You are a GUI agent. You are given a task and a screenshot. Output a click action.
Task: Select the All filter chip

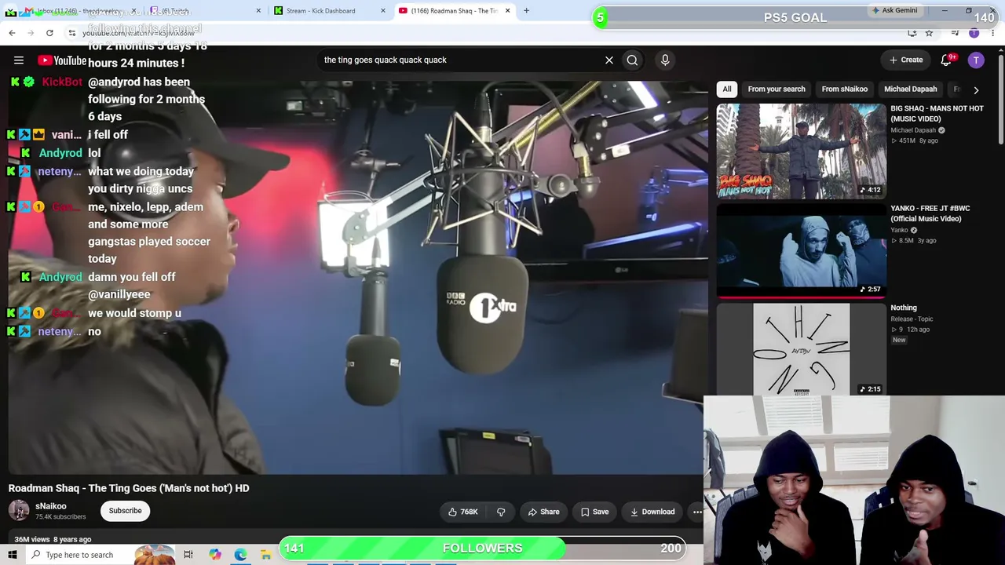click(x=727, y=89)
